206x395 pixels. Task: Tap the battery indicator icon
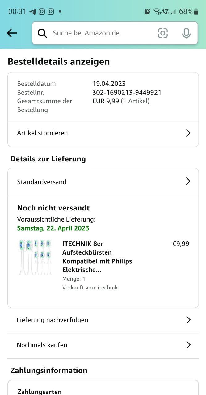coord(196,12)
